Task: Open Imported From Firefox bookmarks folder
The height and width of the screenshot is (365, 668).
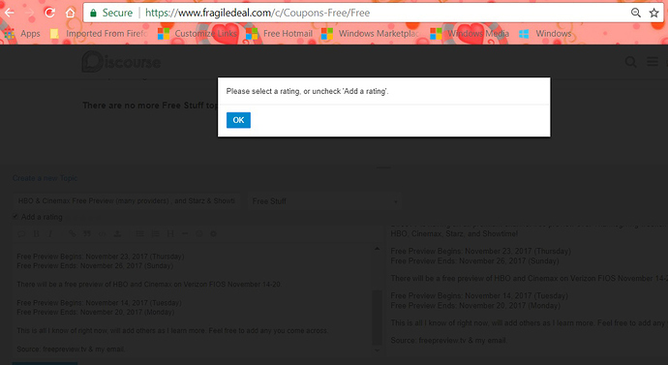Action: point(99,34)
